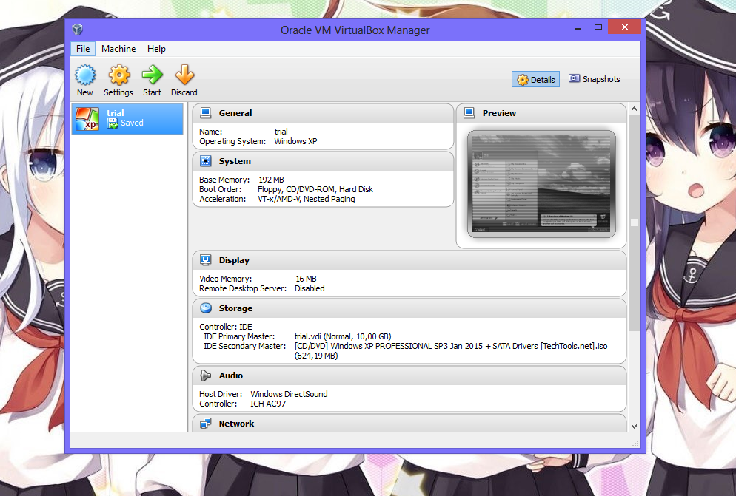
Task: Open the File menu
Action: [82, 49]
